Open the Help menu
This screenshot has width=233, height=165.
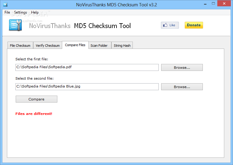click(35, 12)
